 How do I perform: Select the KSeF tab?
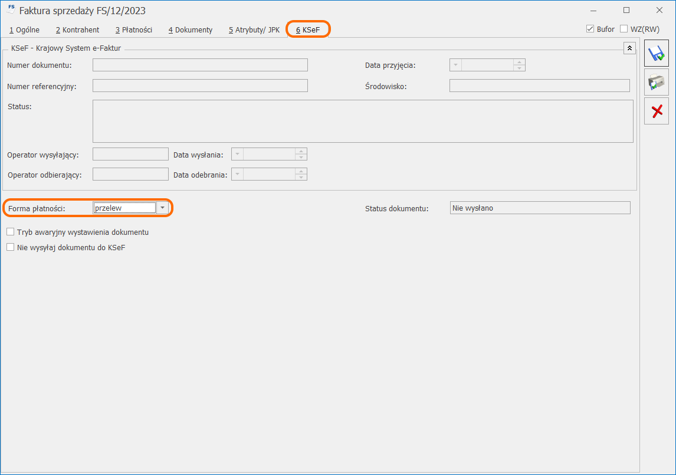point(308,30)
